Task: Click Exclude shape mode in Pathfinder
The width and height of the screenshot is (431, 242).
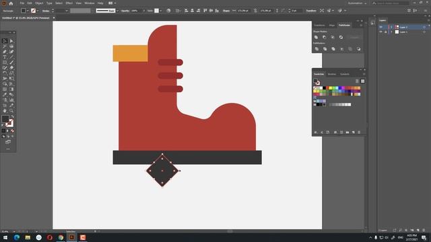Action: click(341, 37)
